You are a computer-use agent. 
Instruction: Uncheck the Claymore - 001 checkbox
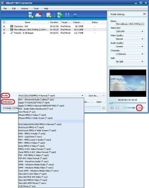tap(4, 26)
